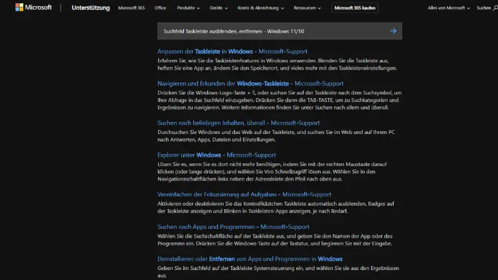Viewport: 498px width, 280px height.
Task: Expand the Produkte dropdown
Action: coord(189,8)
